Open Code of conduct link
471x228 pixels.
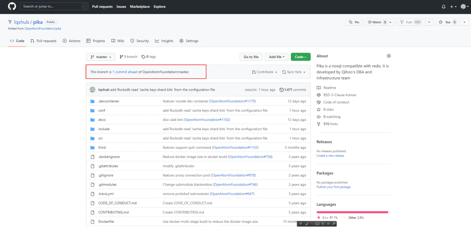tap(333, 102)
